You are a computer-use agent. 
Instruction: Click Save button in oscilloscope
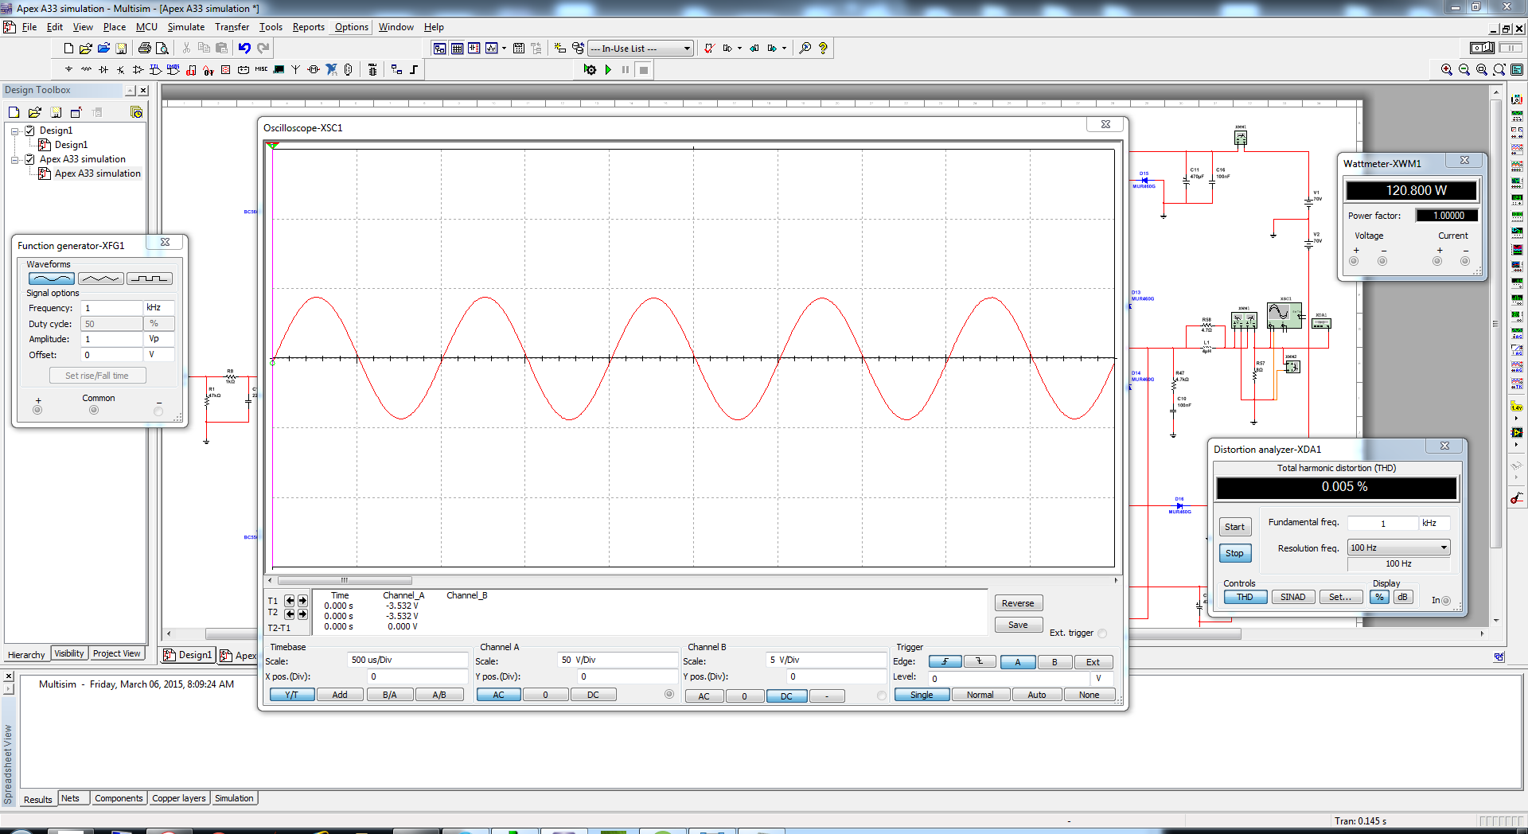point(1018,625)
